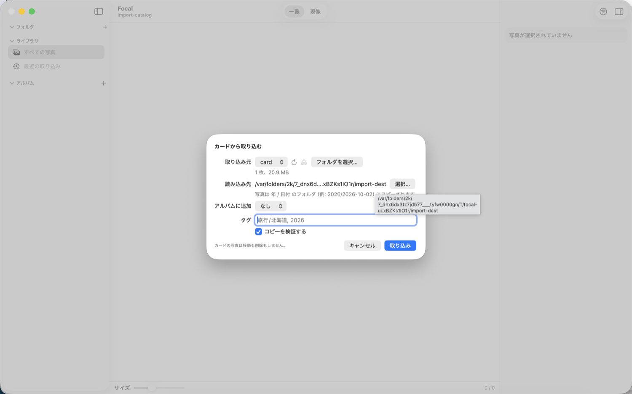This screenshot has height=394, width=632.
Task: Open the アルバムに追加 dropdown
Action: click(270, 206)
